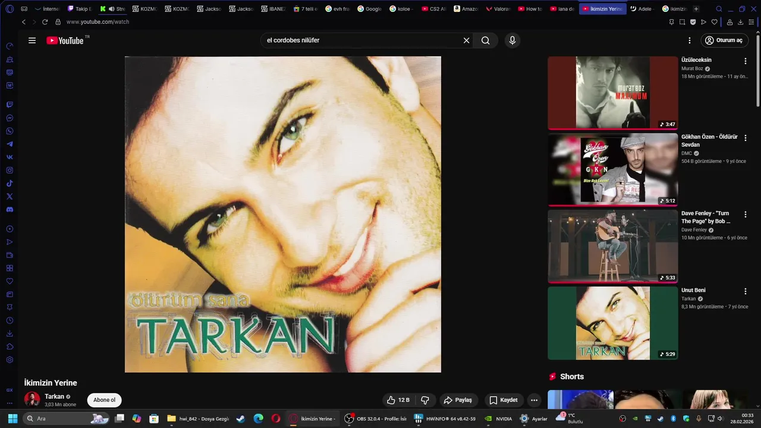The width and height of the screenshot is (761, 428).
Task: Go back with the browser back arrow
Action: [x=24, y=22]
